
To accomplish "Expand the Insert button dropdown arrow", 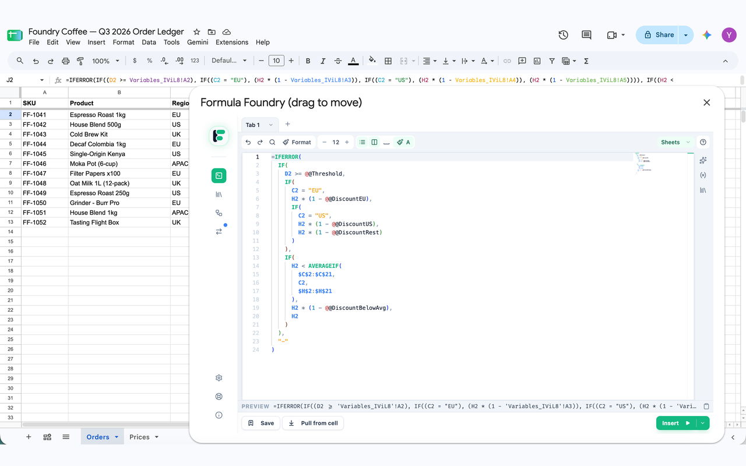I will (702, 423).
